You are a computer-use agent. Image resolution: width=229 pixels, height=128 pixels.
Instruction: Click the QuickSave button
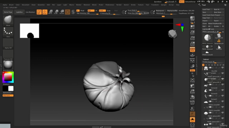tap(158, 2)
